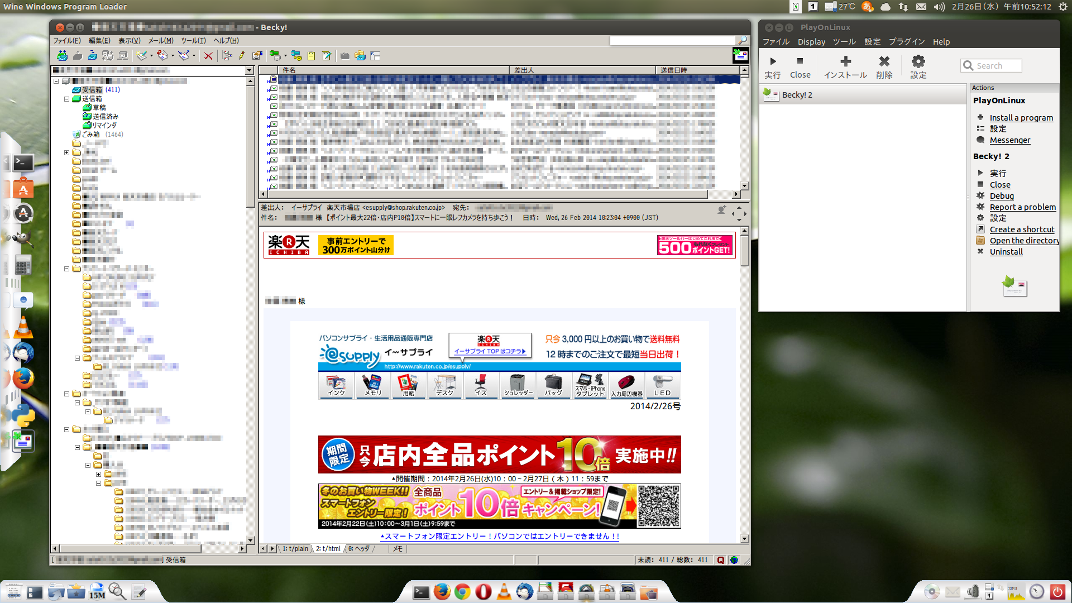Click the sender add-to-address-book icon
1072x603 pixels.
722,210
